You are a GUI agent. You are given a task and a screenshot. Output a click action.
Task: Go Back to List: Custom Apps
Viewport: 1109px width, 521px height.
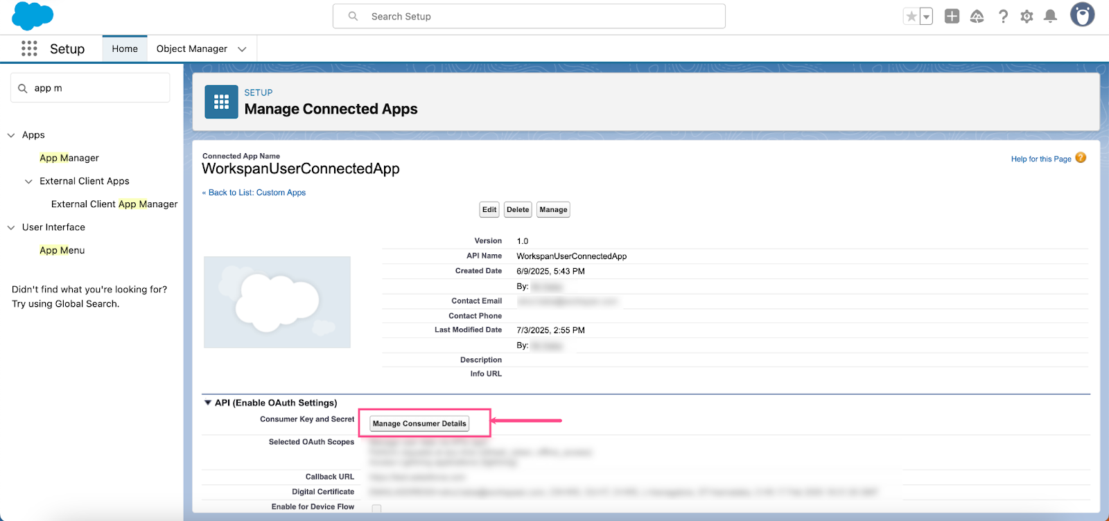[254, 193]
